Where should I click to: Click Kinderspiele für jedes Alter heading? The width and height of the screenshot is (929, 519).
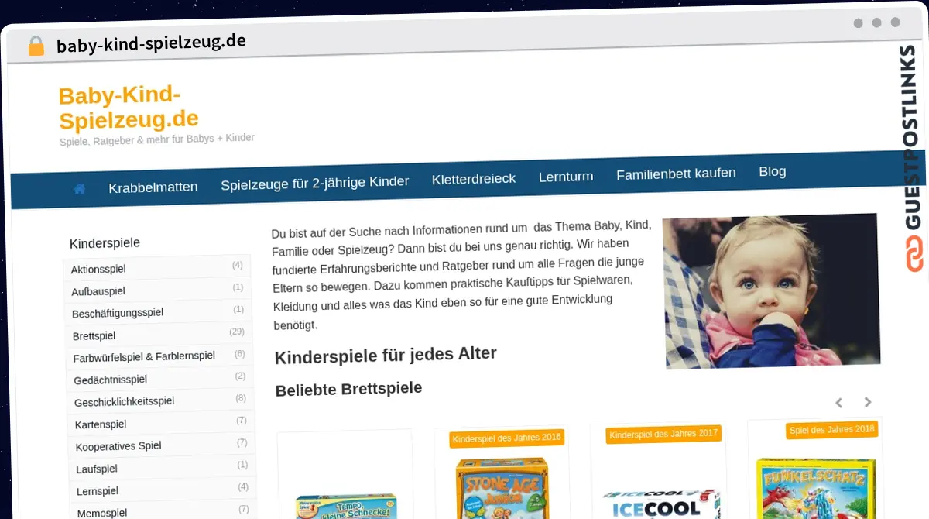(x=386, y=355)
